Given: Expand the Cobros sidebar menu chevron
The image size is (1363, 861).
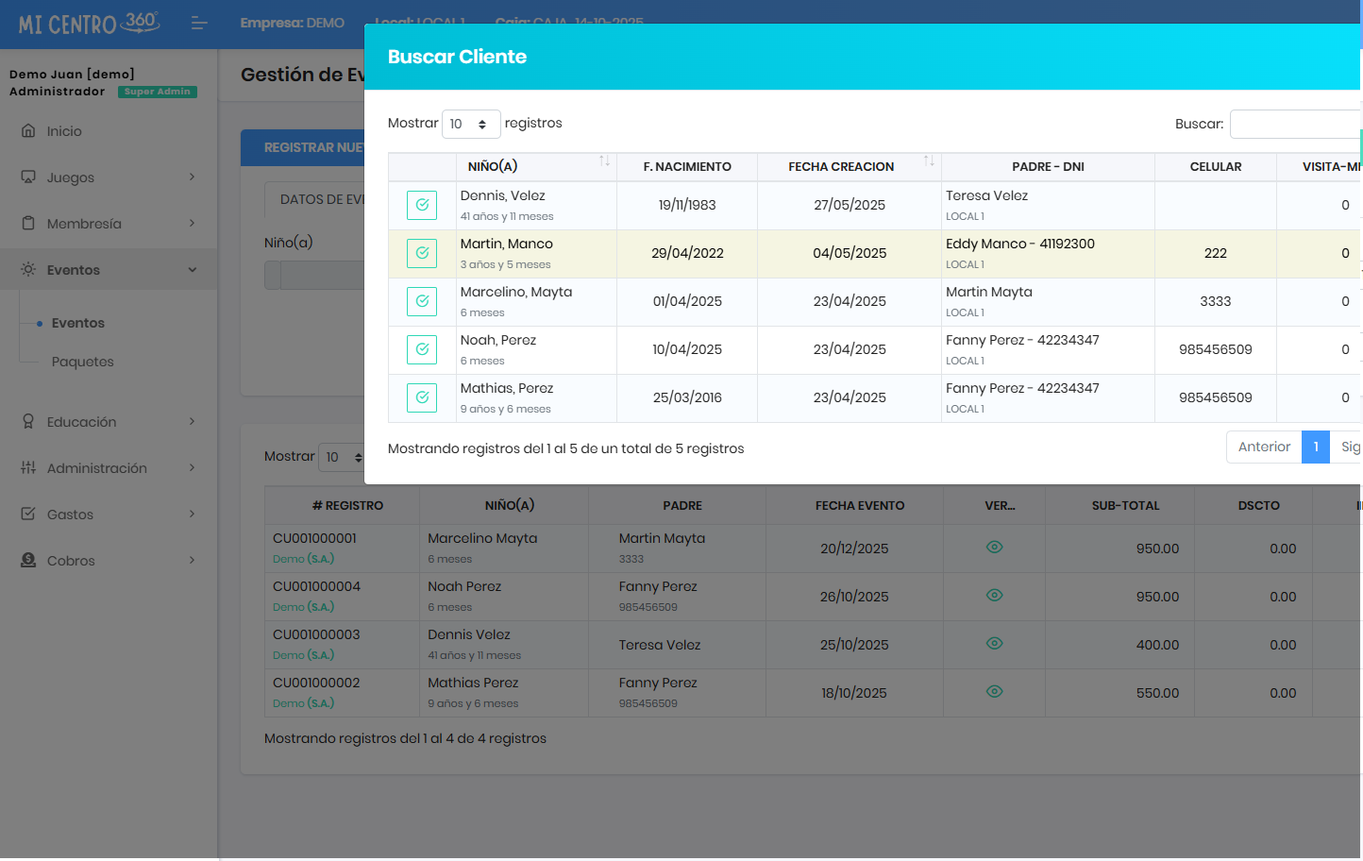Looking at the screenshot, I should tap(192, 561).
